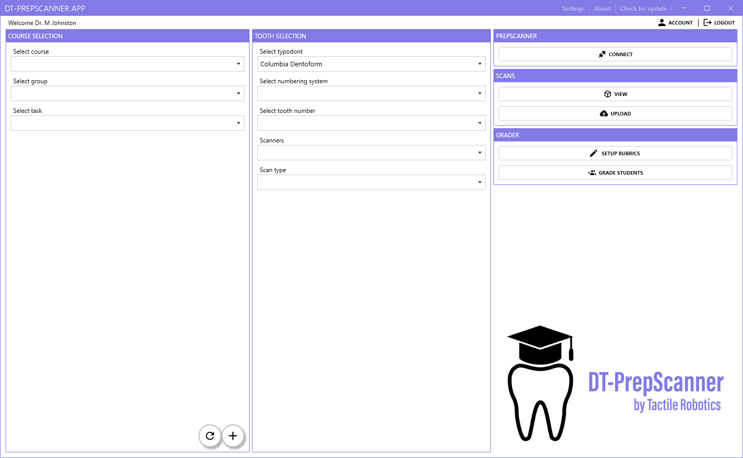
Task: Maximize the application window
Action: [x=707, y=8]
